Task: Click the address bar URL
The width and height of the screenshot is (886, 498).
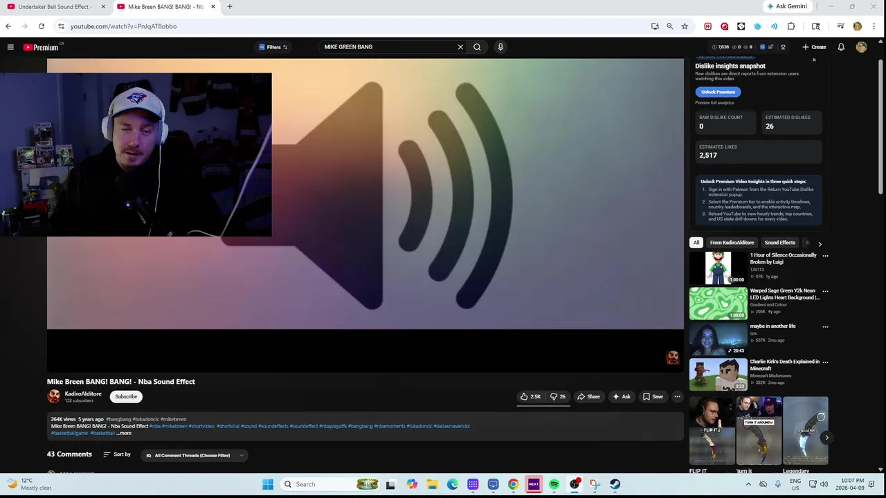Action: (x=123, y=26)
